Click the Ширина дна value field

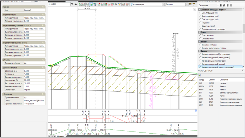pyautogui.click(x=34, y=71)
